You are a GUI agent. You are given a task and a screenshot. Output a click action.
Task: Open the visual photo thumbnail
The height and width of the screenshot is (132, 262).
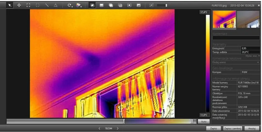coord(248,19)
